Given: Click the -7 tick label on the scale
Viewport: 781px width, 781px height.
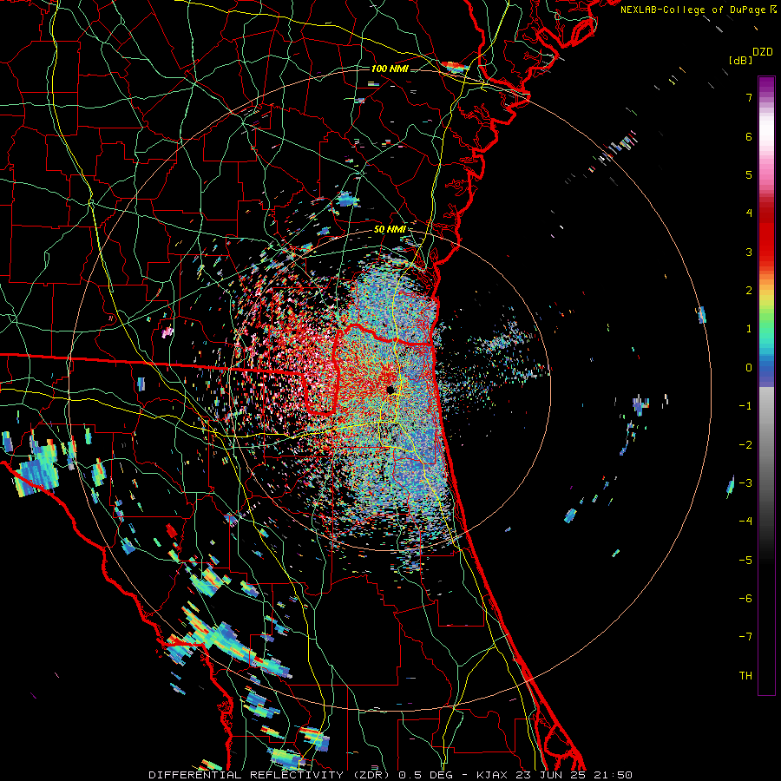Looking at the screenshot, I should [x=745, y=637].
